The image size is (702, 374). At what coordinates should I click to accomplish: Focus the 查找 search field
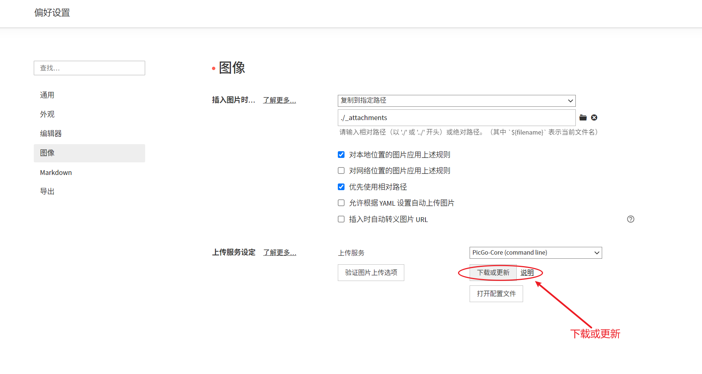(x=89, y=68)
